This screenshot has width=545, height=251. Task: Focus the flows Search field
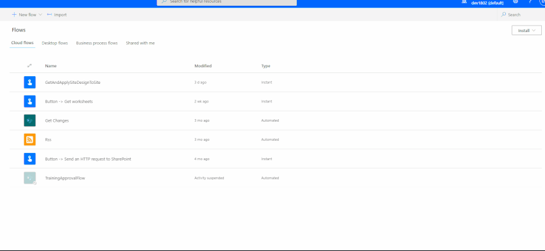point(521,15)
